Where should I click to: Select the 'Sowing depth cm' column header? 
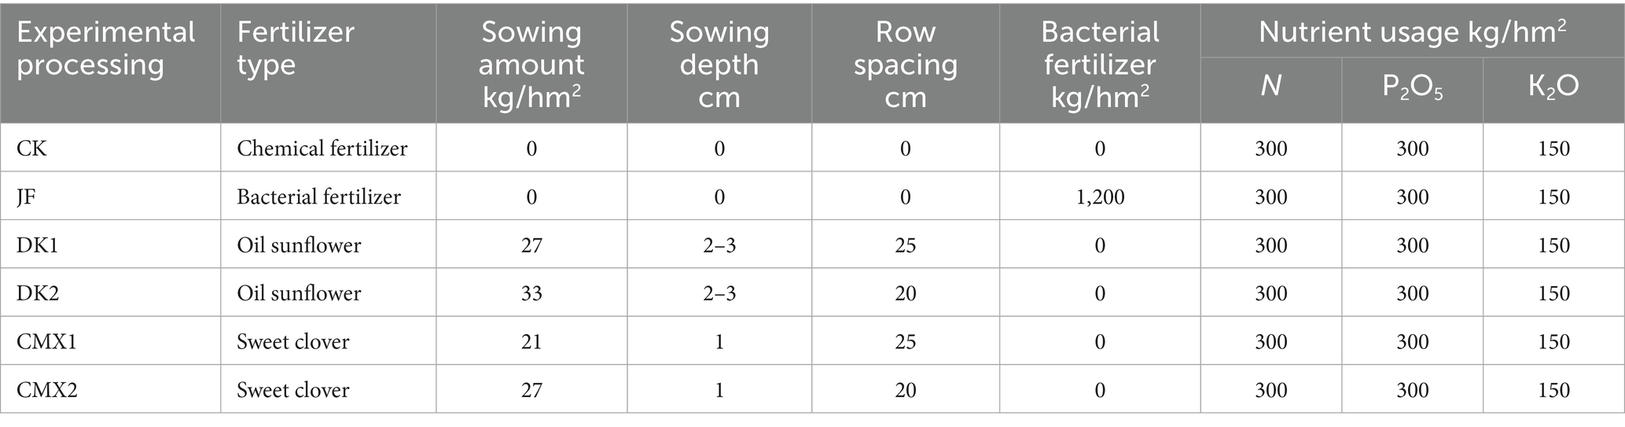(719, 64)
